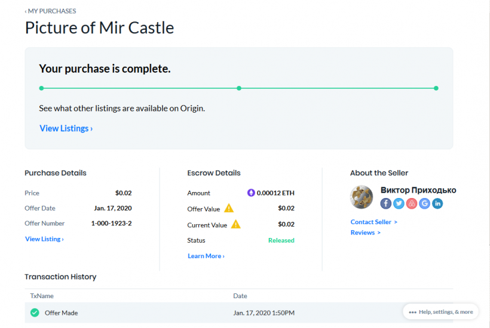This screenshot has width=490, height=328.
Task: Click the Ethereum icon beside amount
Action: (251, 193)
